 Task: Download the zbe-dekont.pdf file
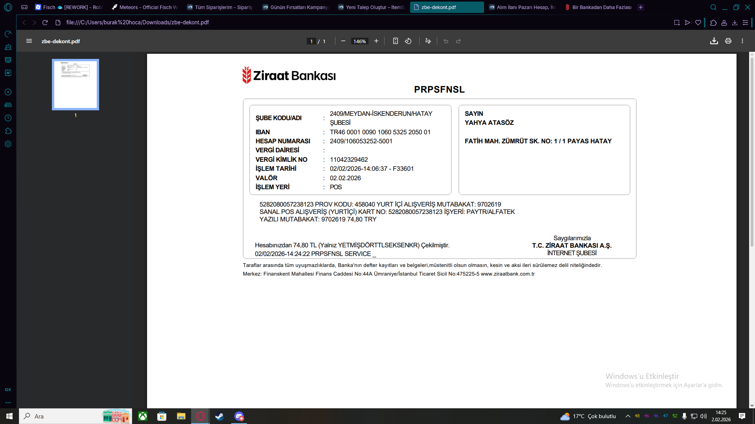coord(714,41)
